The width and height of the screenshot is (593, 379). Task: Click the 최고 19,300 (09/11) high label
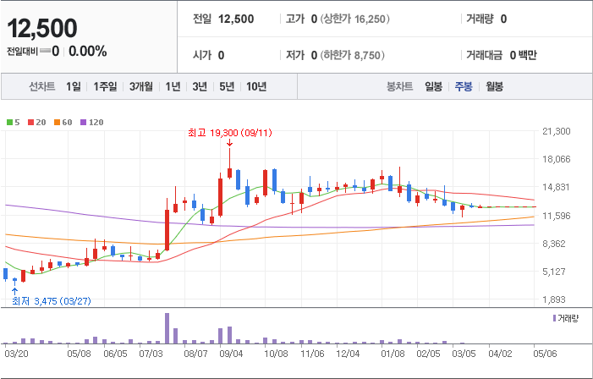coord(230,133)
